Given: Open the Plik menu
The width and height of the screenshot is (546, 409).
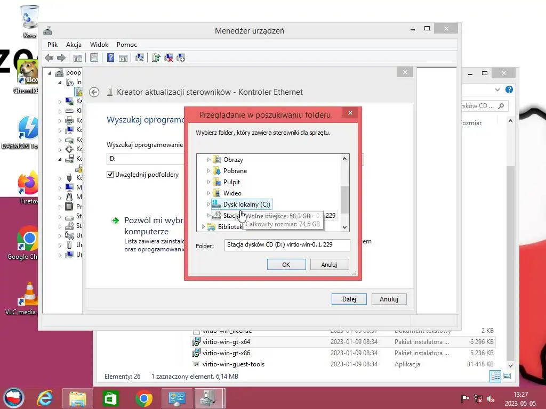Looking at the screenshot, I should pos(53,45).
